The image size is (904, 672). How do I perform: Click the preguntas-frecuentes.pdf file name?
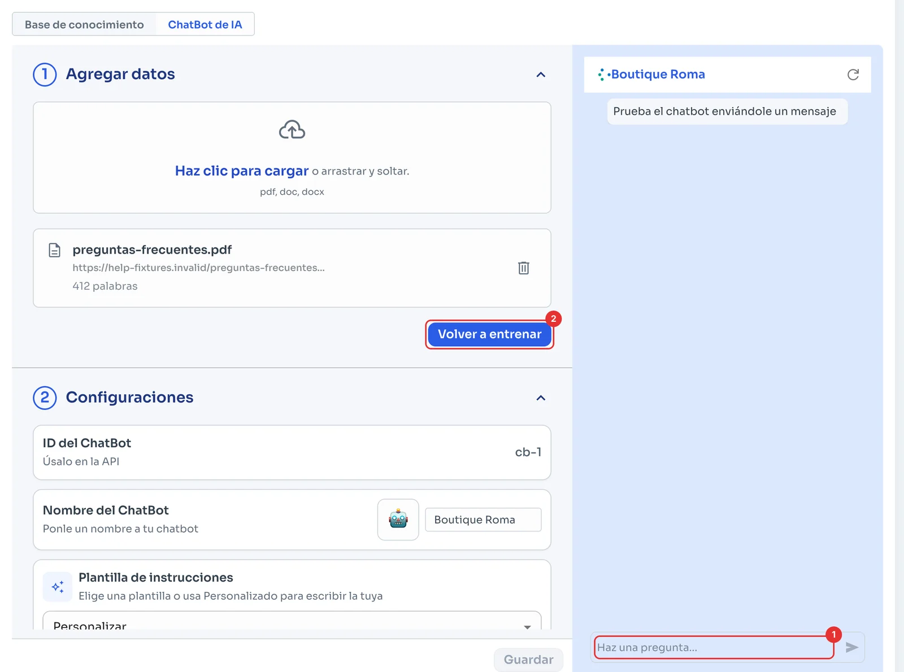coord(152,250)
